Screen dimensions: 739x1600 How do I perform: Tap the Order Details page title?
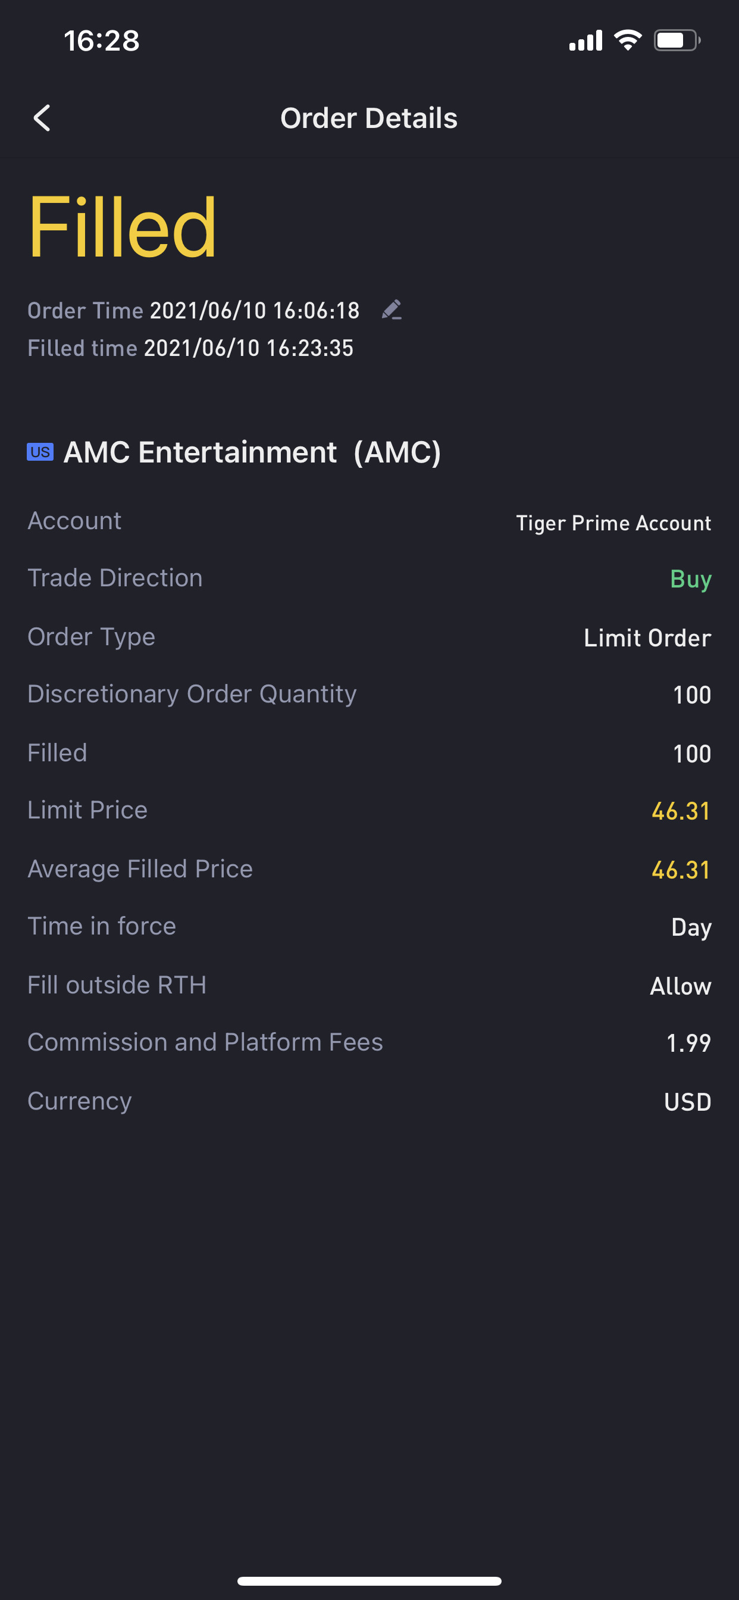point(369,118)
